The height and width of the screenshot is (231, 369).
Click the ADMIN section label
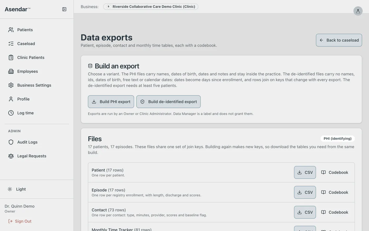pyautogui.click(x=14, y=131)
